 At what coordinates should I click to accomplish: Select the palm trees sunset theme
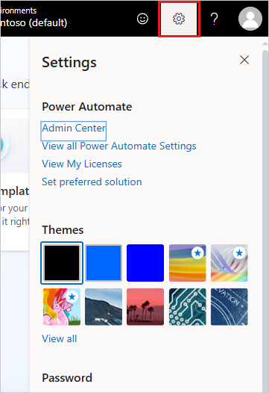[145, 307]
